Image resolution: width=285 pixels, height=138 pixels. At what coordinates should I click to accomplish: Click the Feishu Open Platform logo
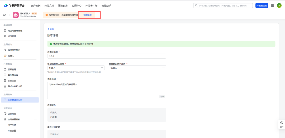pyautogui.click(x=14, y=6)
